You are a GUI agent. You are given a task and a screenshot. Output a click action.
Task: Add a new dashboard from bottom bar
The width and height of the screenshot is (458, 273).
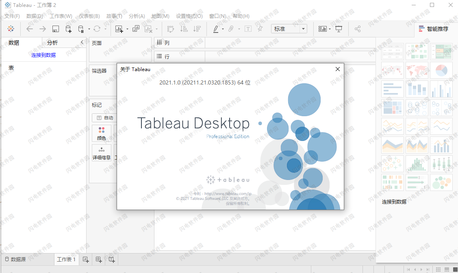99,259
